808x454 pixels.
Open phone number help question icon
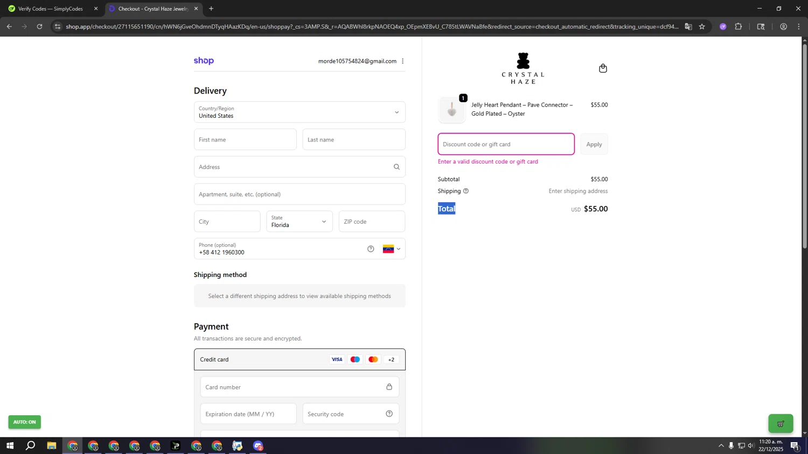click(371, 249)
